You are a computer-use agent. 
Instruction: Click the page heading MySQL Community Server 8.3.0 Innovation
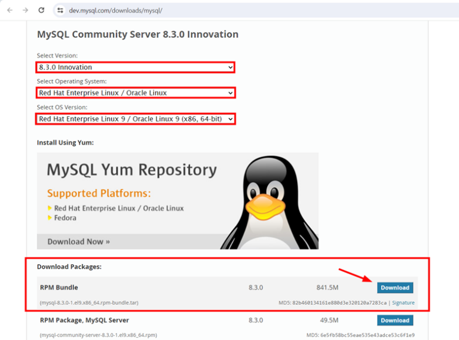(x=137, y=34)
